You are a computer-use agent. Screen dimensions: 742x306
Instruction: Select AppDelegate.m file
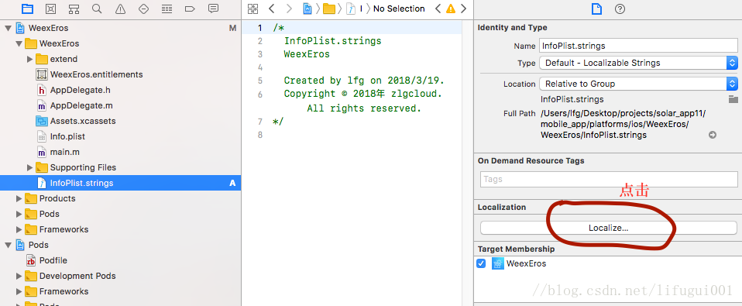click(120, 105)
